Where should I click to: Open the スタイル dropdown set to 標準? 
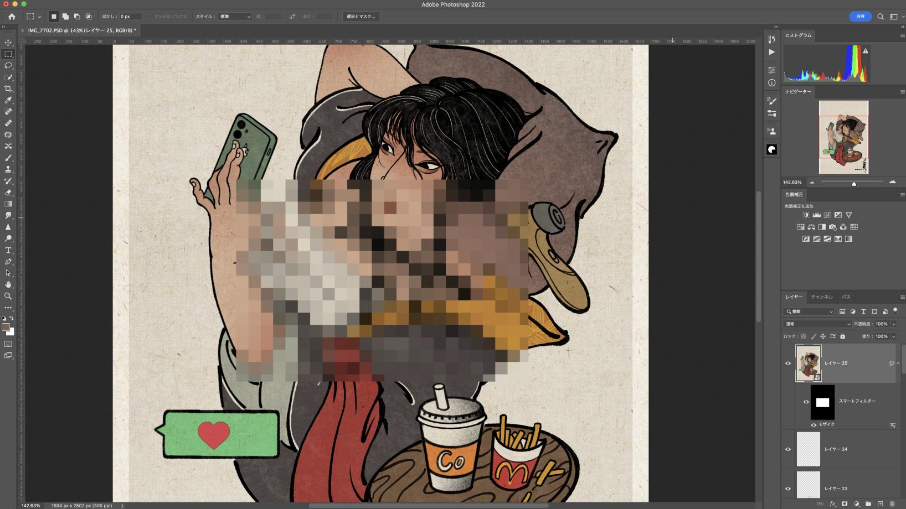(x=235, y=17)
